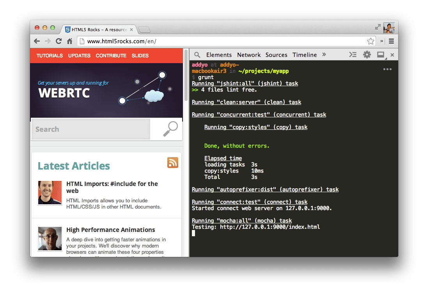This screenshot has height=283, width=422.
Task: Toggle the DevTools console drawer
Action: [x=353, y=55]
